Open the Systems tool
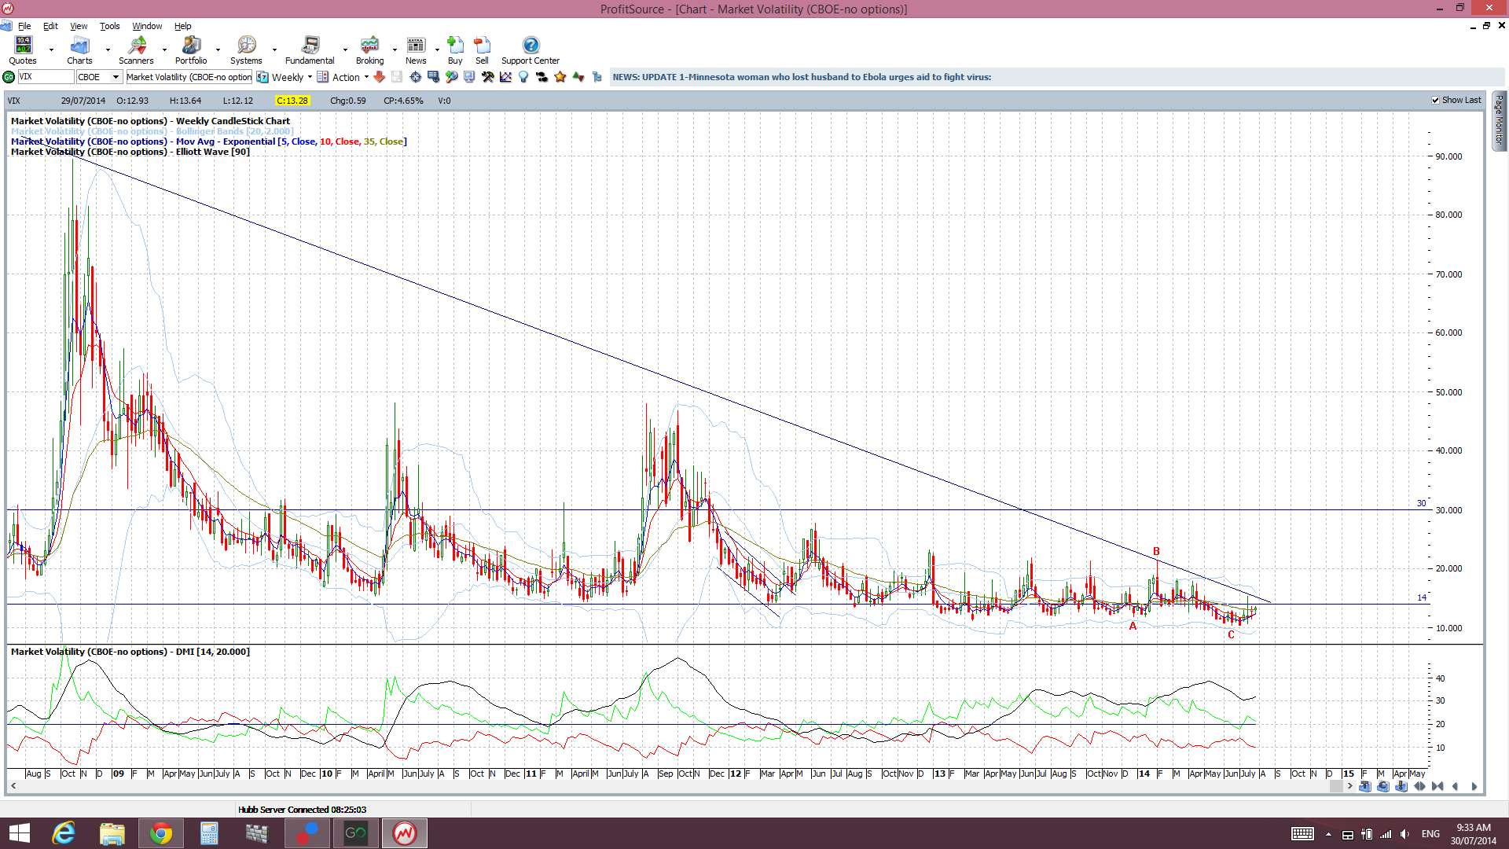 coord(246,50)
